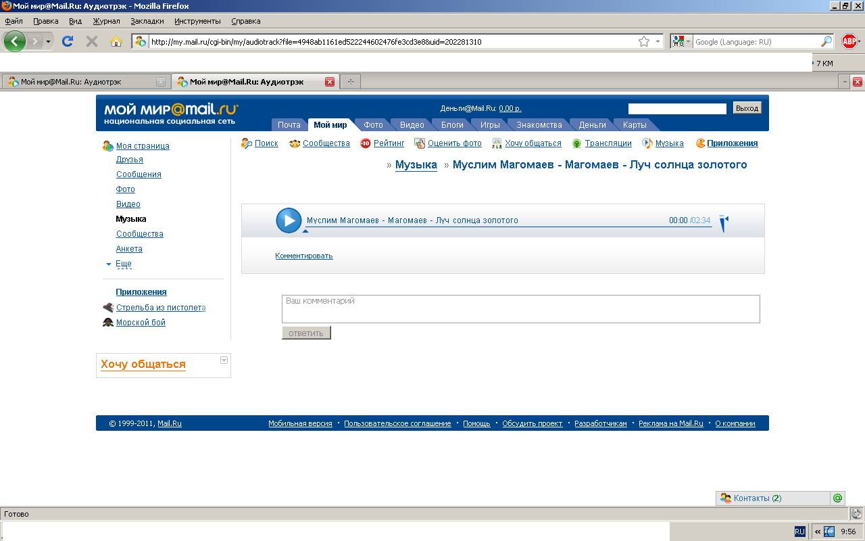Viewport: 865px width, 541px height.
Task: Click the search magnifier icon
Action: tap(826, 41)
